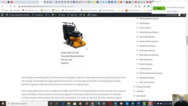Open the Zero Turn Mowers category
Image resolution: width=188 pixels, height=106 pixels.
[x=147, y=82]
